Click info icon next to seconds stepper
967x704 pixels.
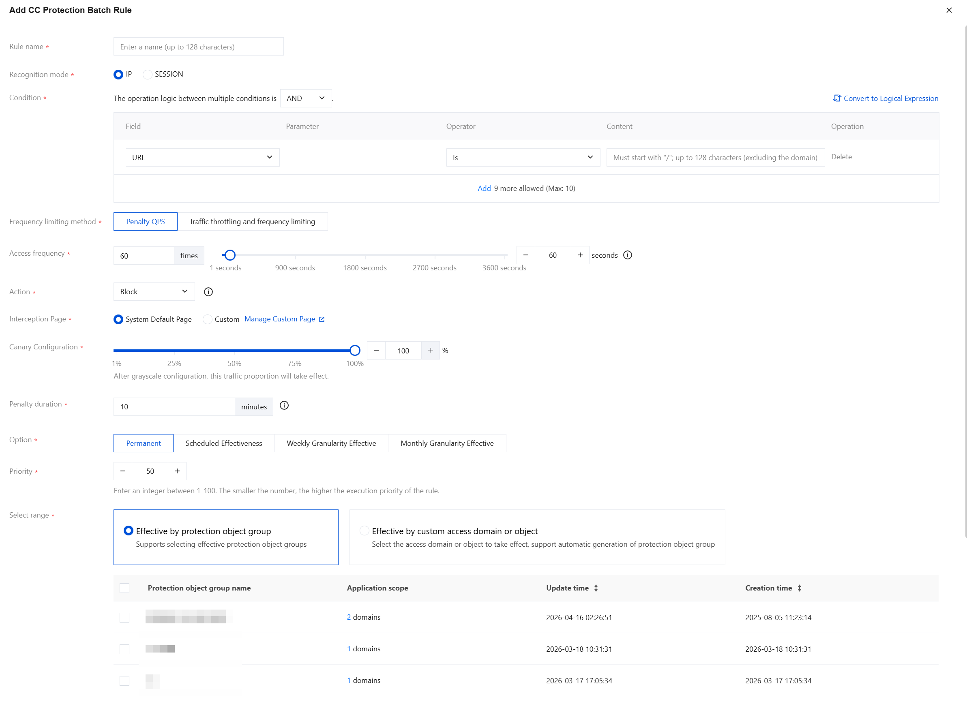[628, 255]
